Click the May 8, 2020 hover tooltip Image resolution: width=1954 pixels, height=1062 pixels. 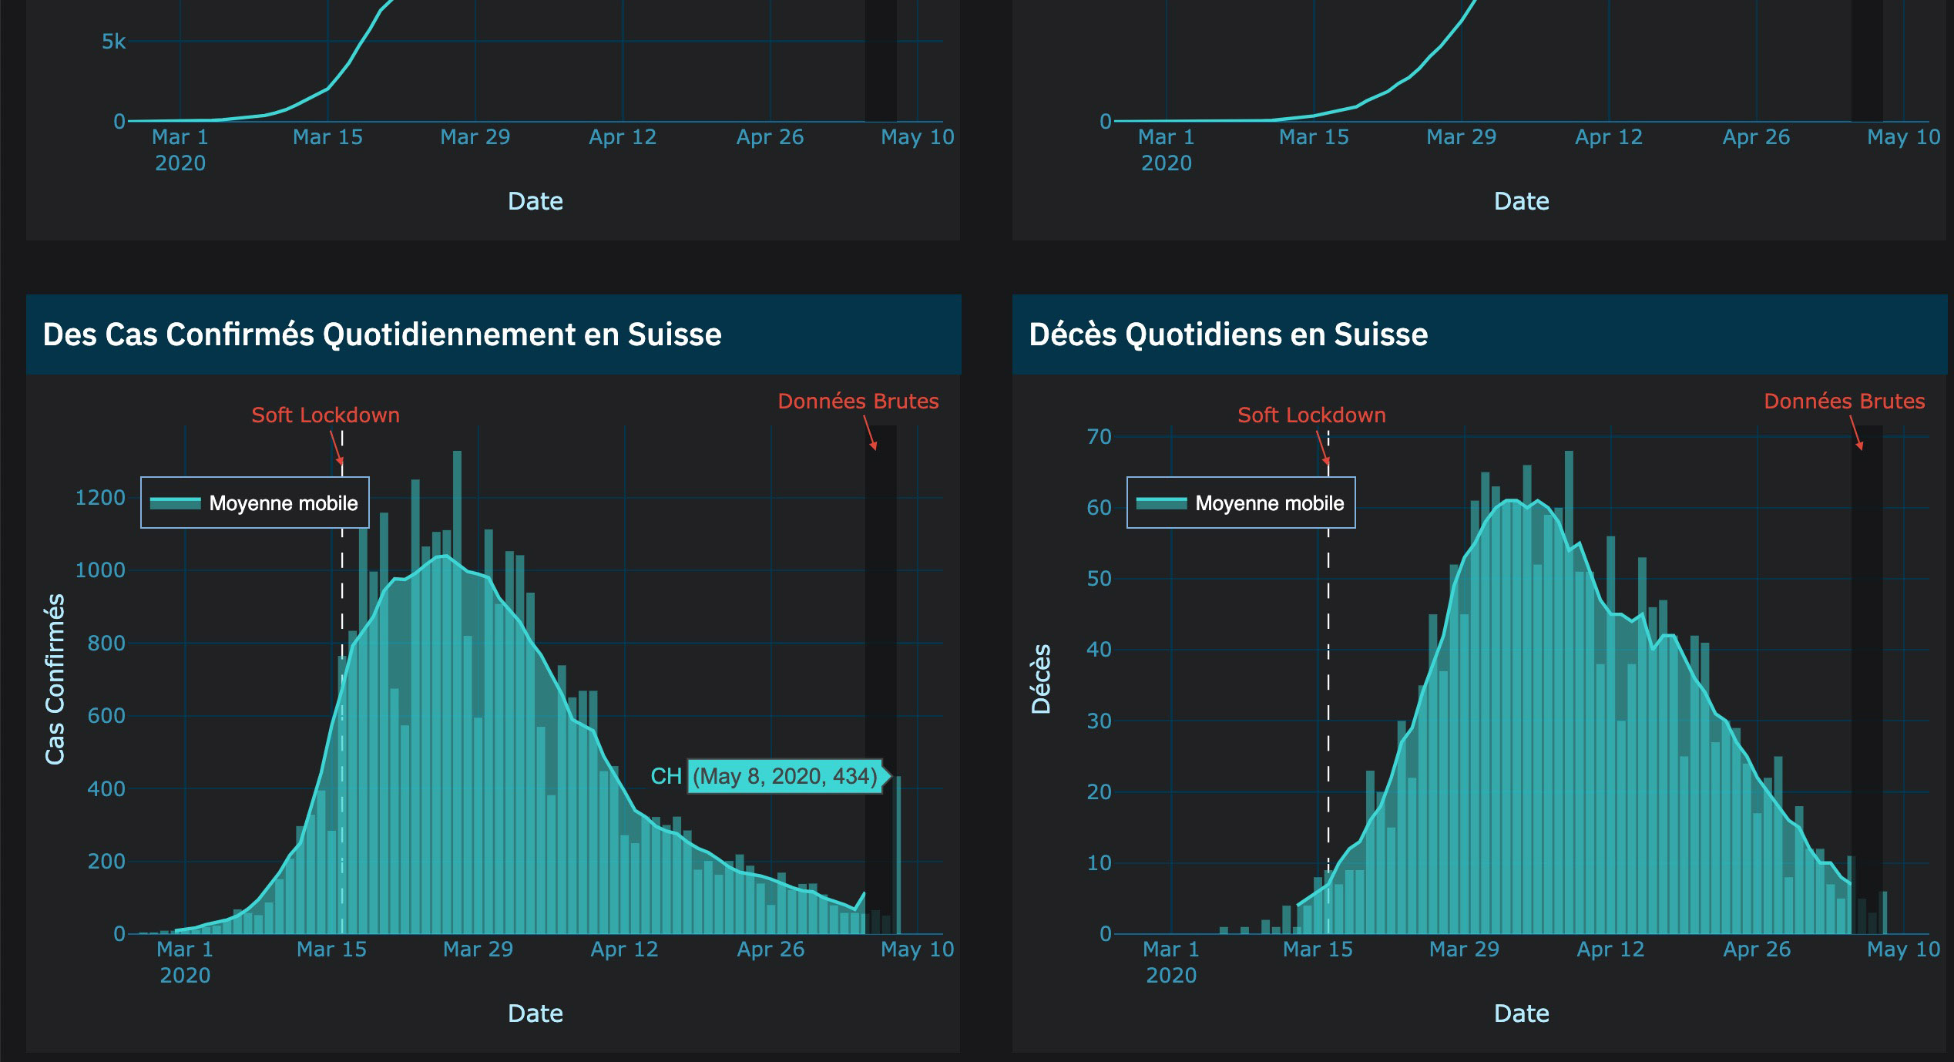[784, 776]
